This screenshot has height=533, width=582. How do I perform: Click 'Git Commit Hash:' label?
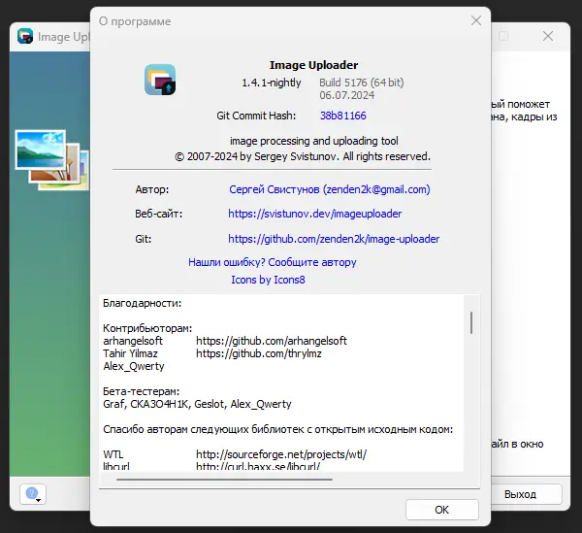[256, 116]
